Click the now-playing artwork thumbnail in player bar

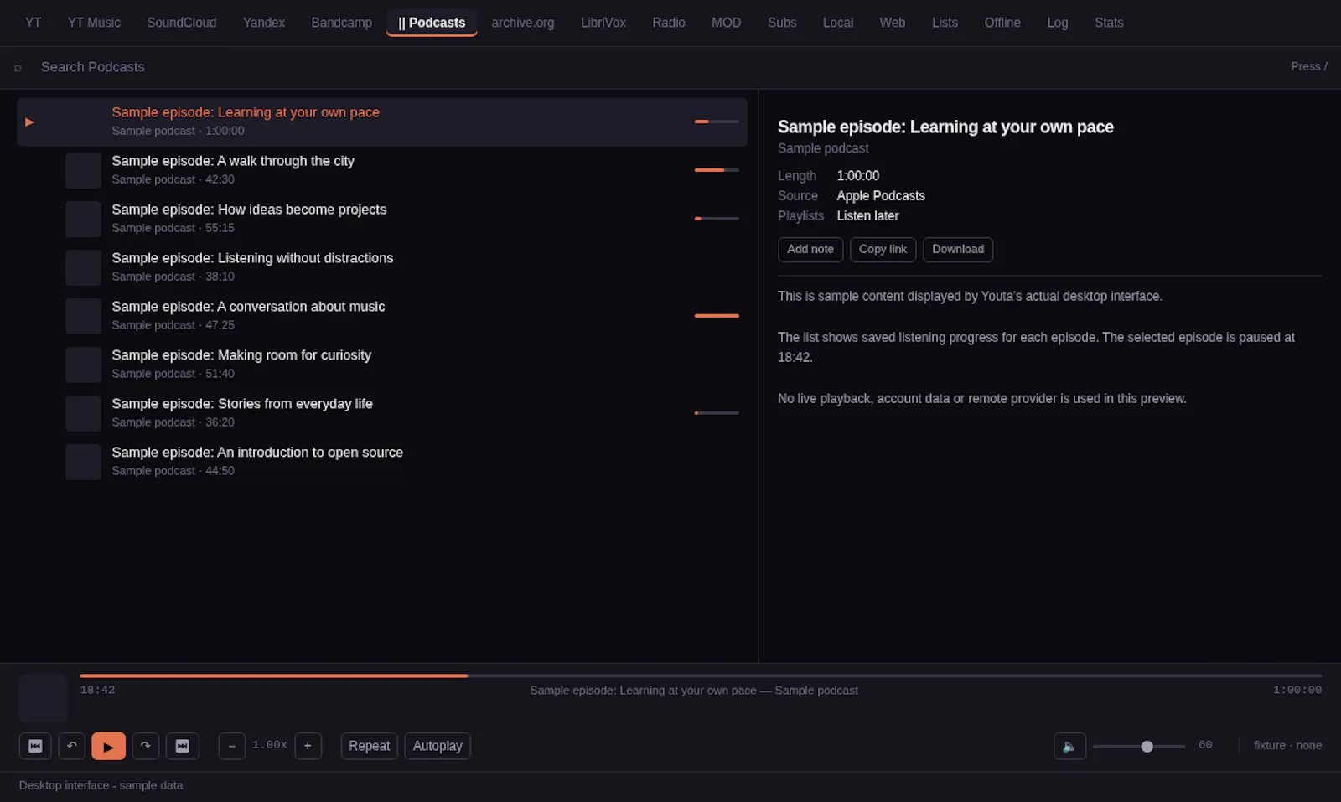pyautogui.click(x=43, y=698)
